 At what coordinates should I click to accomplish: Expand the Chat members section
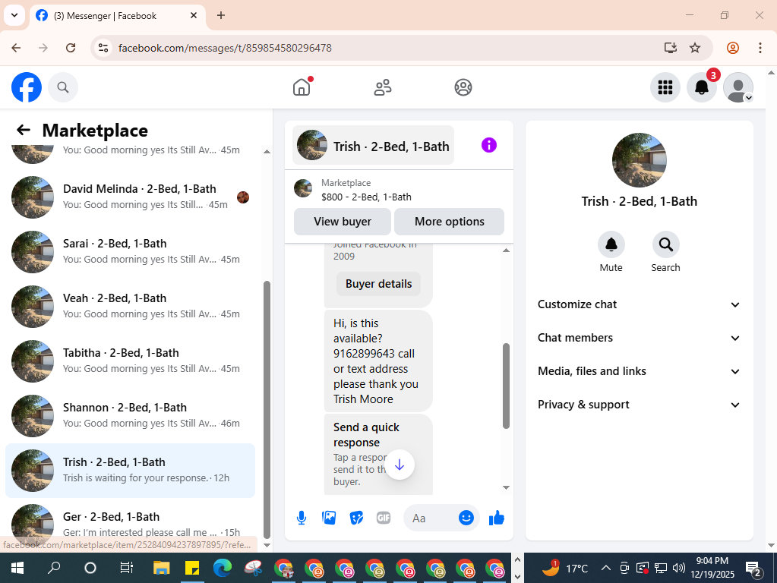[639, 338]
